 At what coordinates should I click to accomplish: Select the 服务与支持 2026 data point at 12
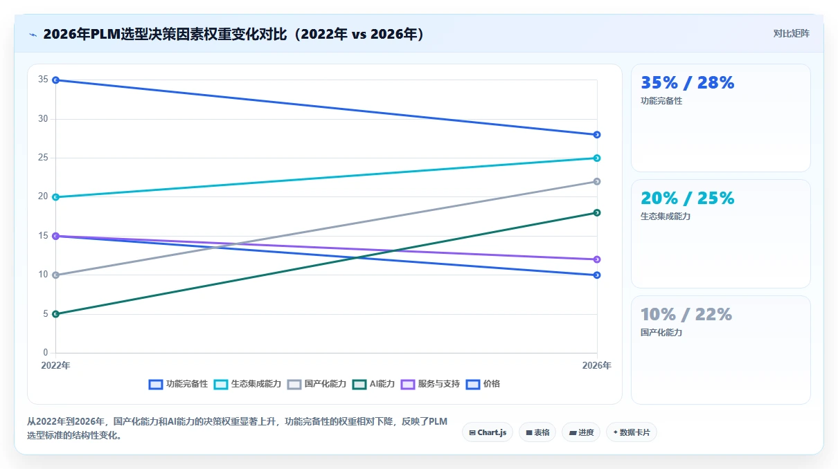[x=597, y=259]
